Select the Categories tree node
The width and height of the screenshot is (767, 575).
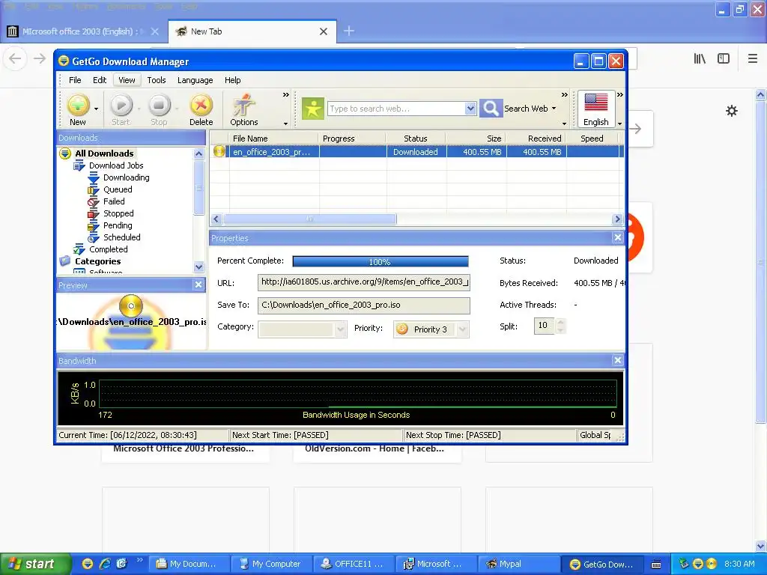pyautogui.click(x=97, y=261)
